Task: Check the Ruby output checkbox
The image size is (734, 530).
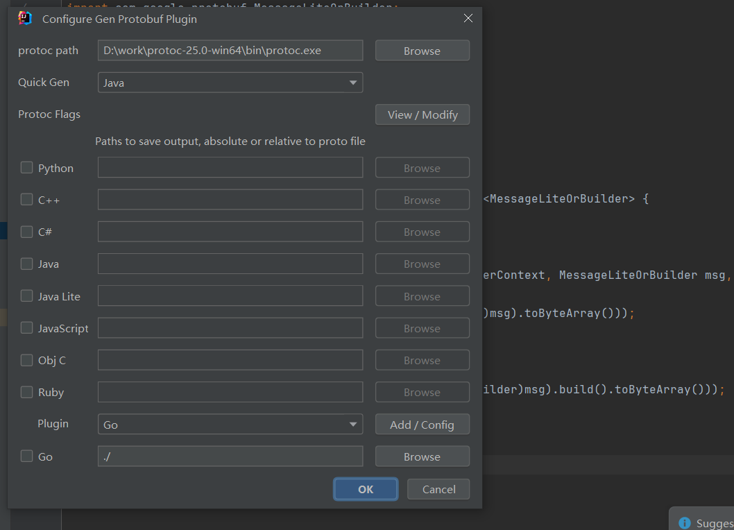Action: pyautogui.click(x=26, y=392)
